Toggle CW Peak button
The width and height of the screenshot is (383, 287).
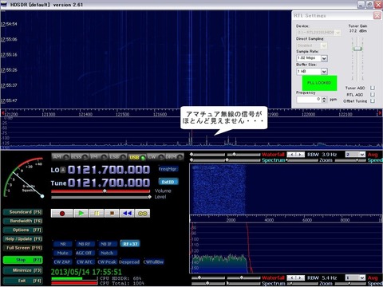107,262
